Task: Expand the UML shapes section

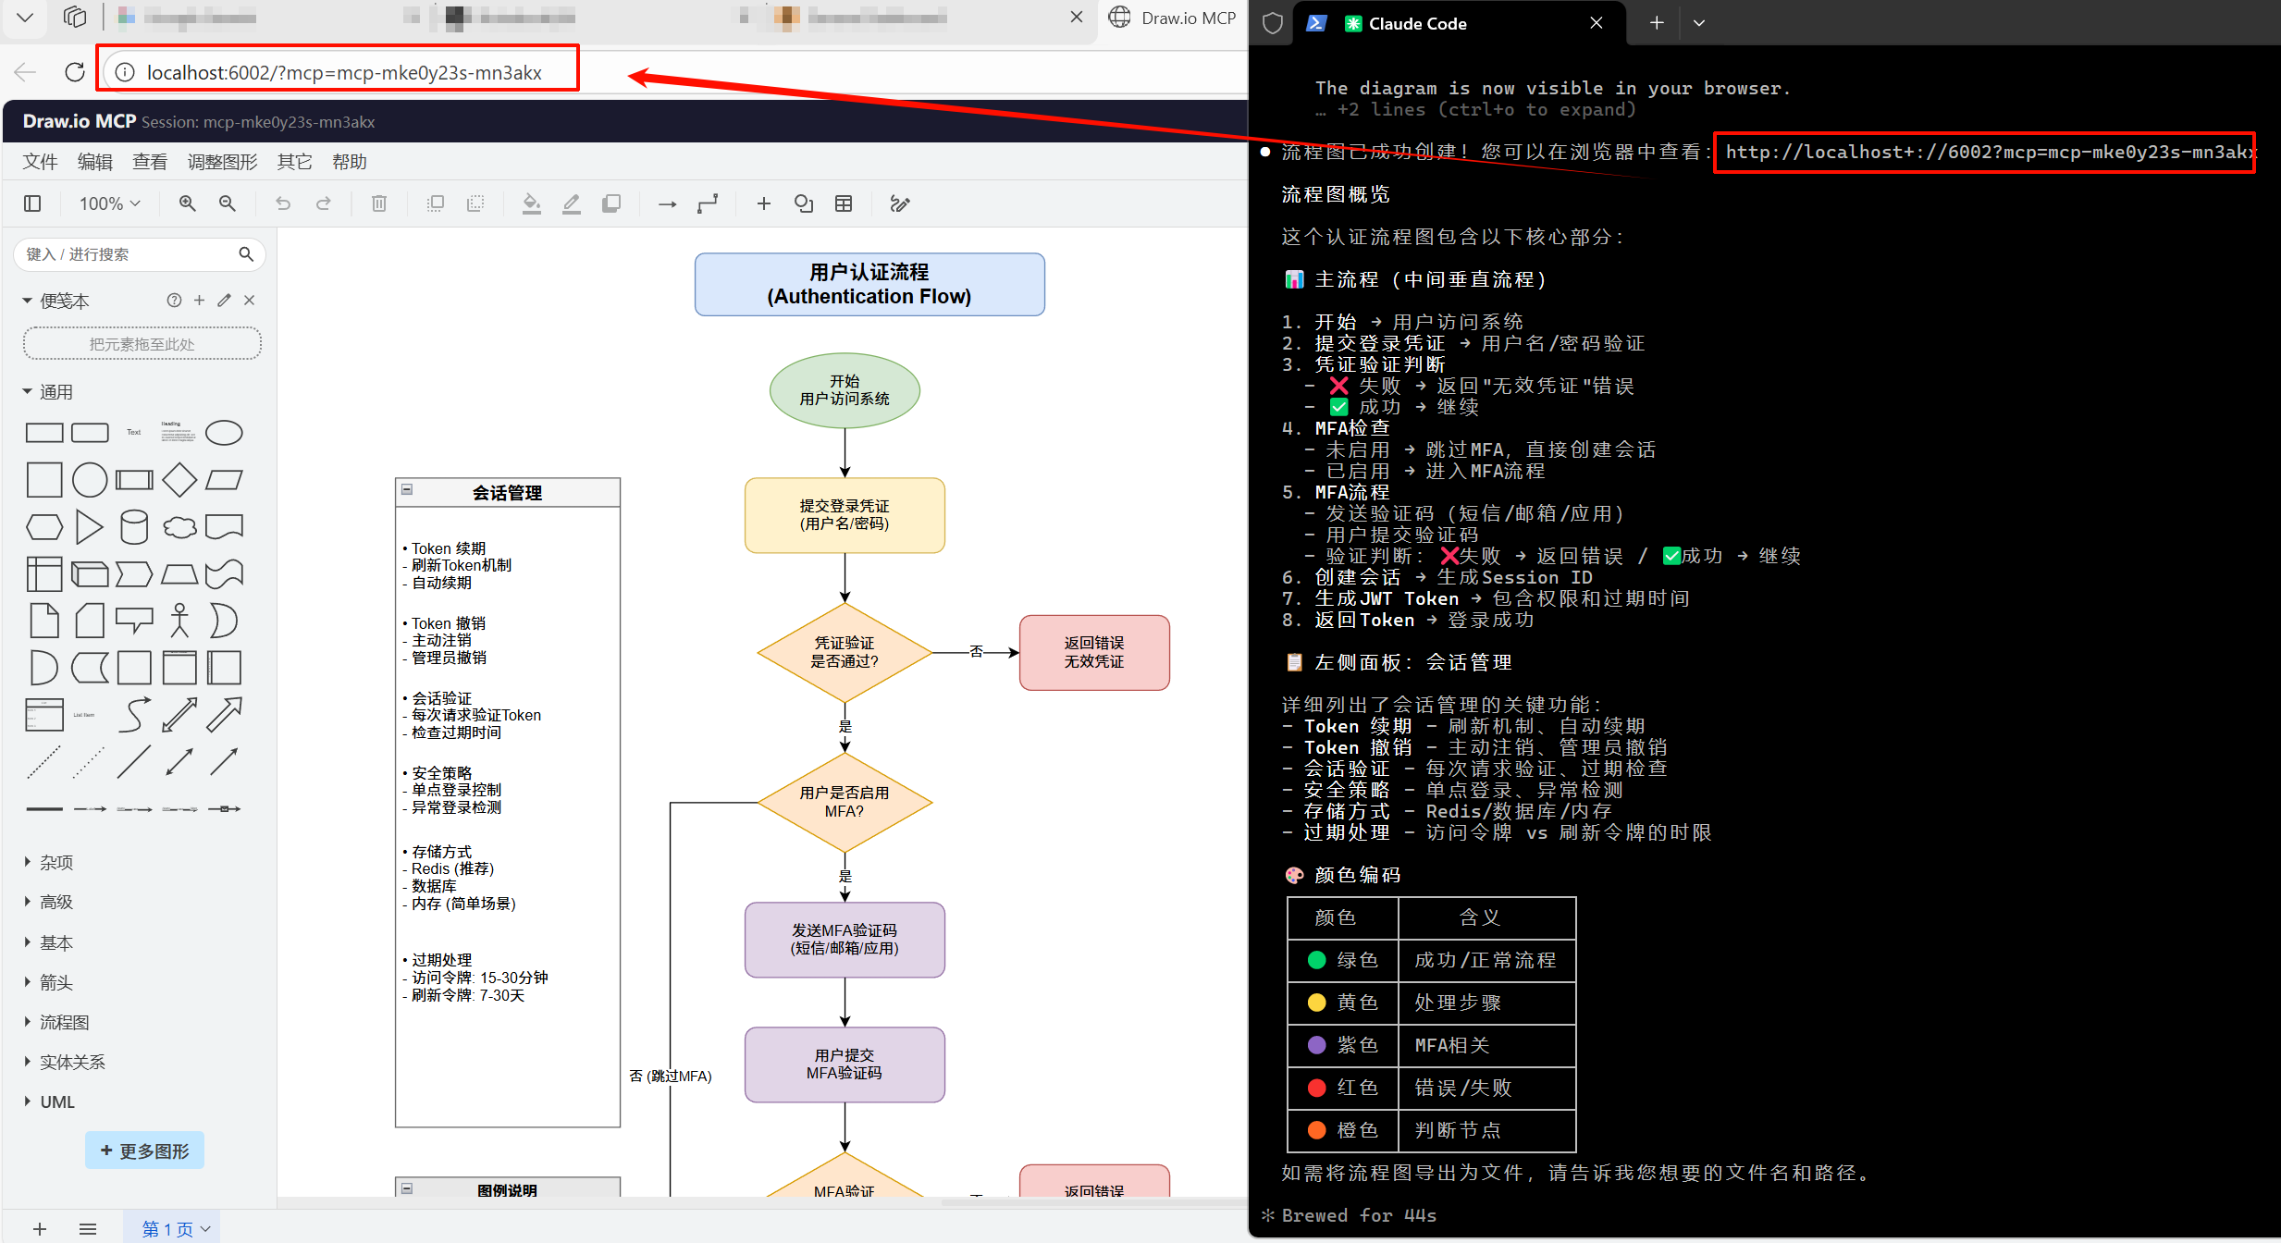Action: point(57,1101)
